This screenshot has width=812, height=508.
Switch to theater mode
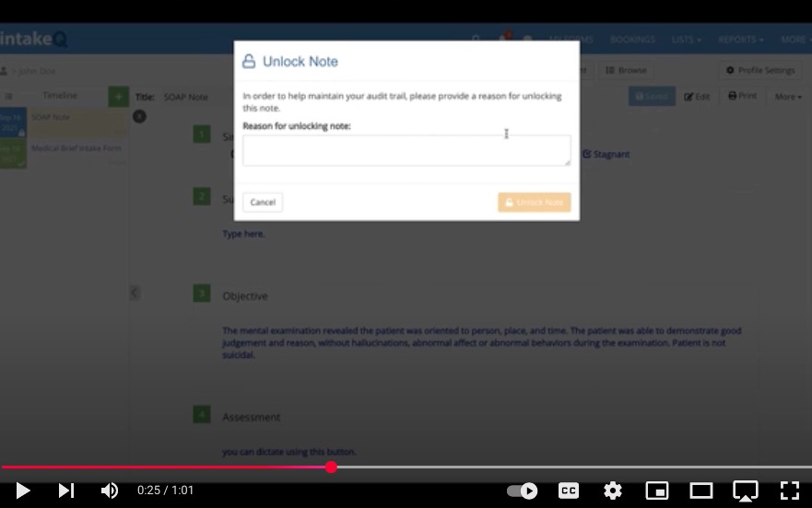tap(701, 491)
